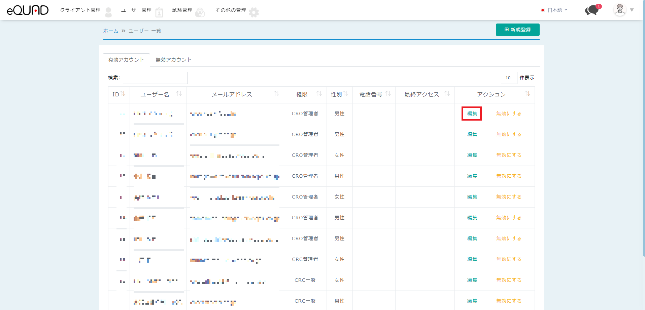645x310 pixels.
Task: Click the gear icon beside その他の管理
Action: [254, 12]
